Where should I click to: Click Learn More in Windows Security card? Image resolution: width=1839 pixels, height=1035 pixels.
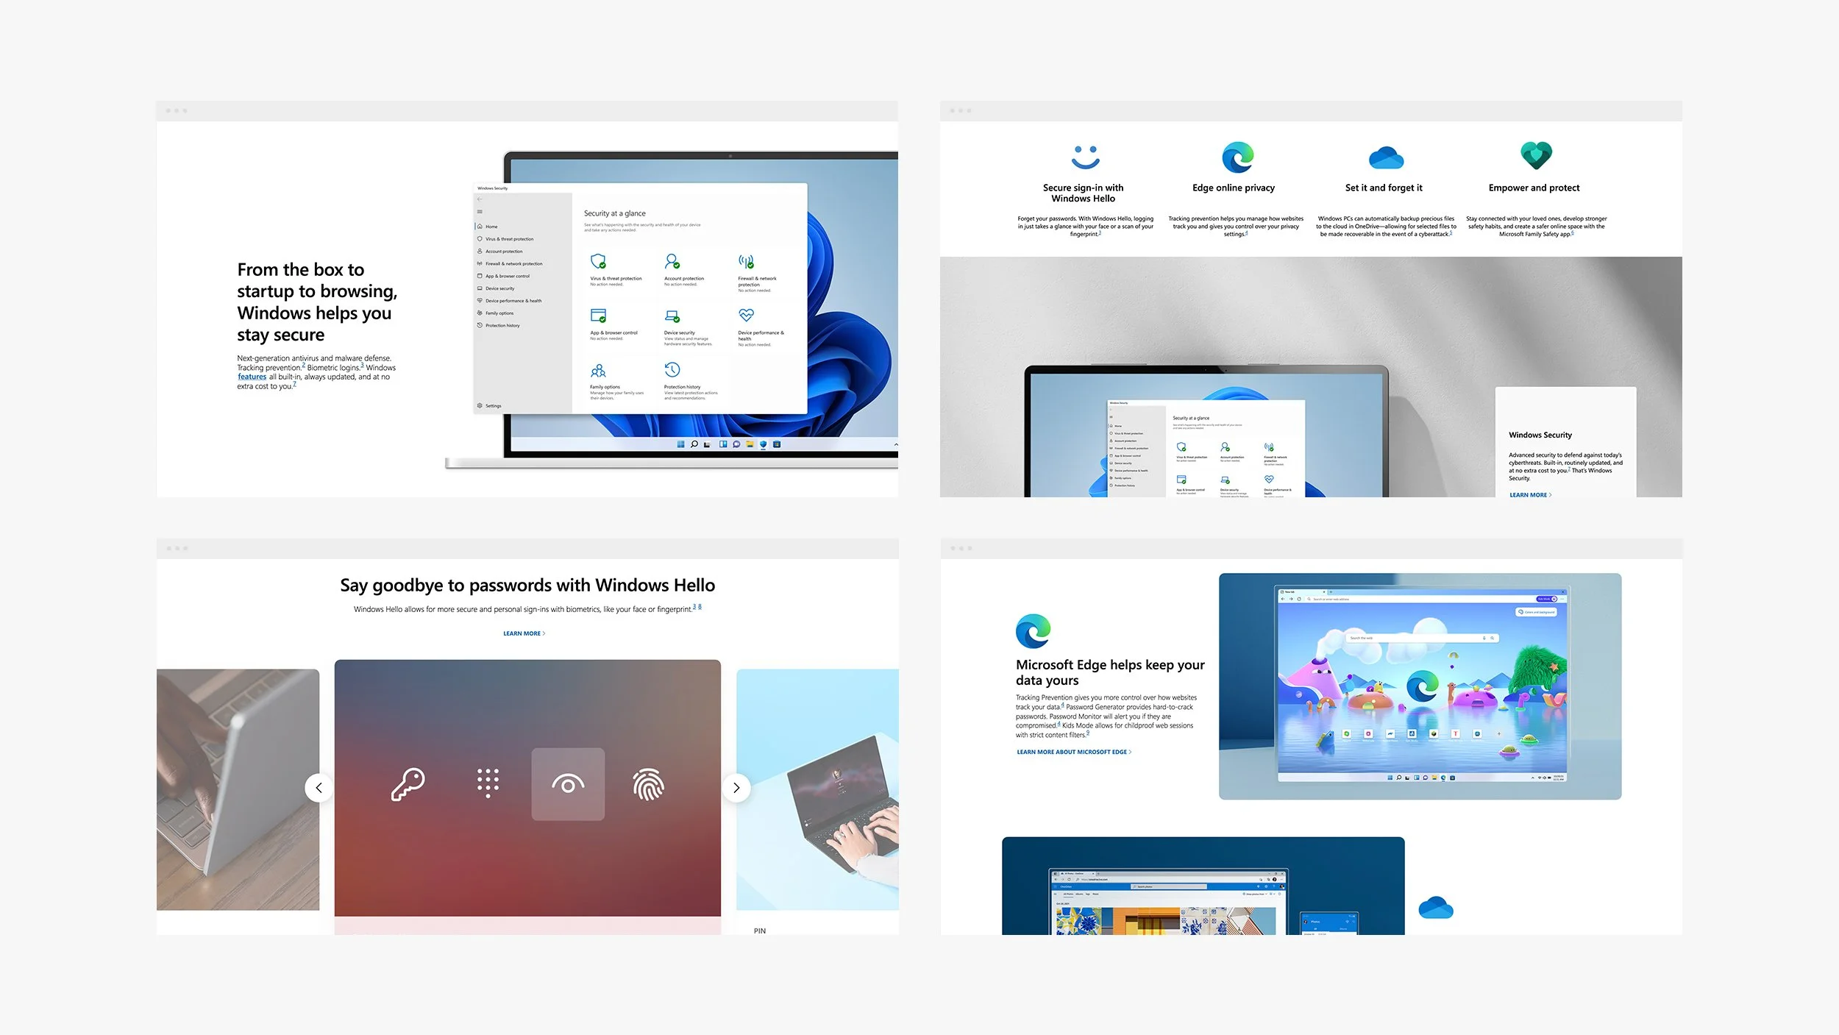point(1530,495)
